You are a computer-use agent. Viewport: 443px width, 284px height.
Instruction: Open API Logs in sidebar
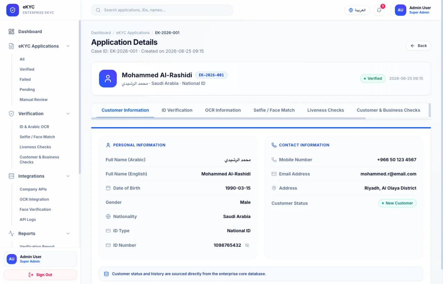click(x=28, y=219)
